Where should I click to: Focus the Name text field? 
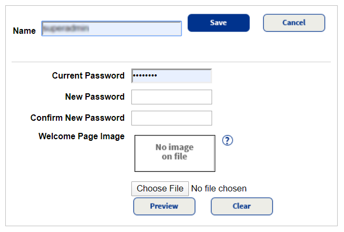click(x=111, y=28)
